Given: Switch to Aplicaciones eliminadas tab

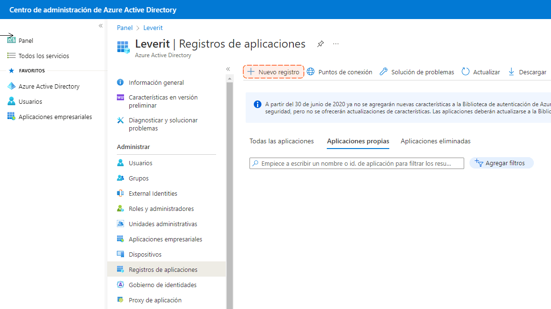Looking at the screenshot, I should (x=436, y=141).
